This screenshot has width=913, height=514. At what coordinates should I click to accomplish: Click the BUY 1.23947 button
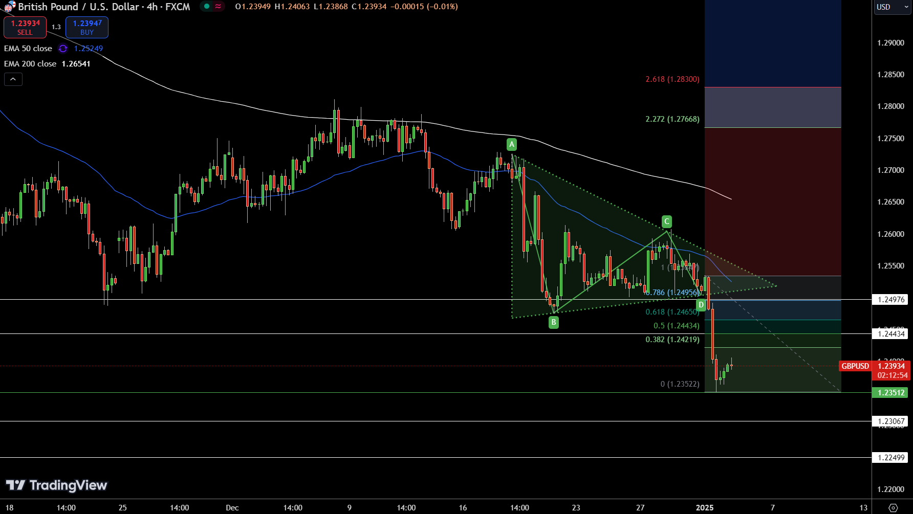click(87, 27)
